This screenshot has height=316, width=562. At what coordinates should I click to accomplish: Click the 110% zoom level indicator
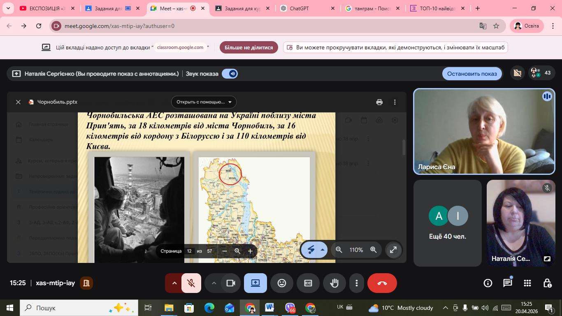pos(356,250)
